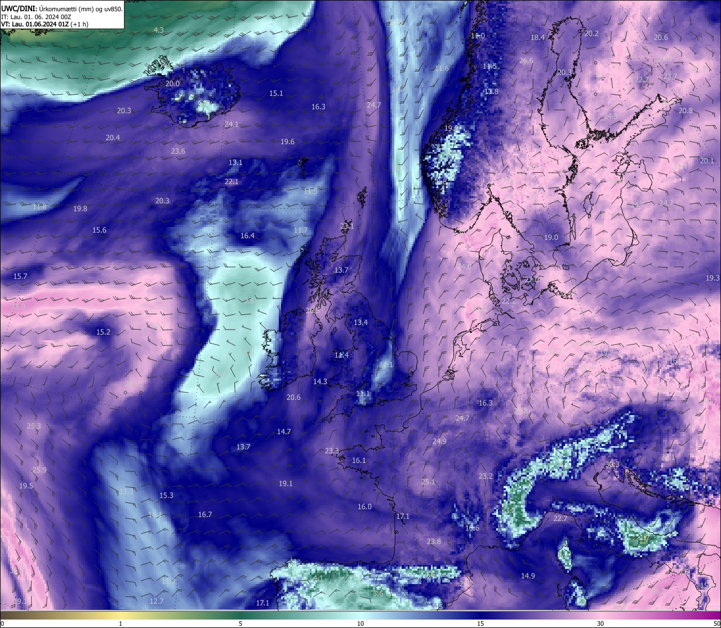Image resolution: width=721 pixels, height=628 pixels.
Task: Click the 11.6 value label
Action: [442, 68]
